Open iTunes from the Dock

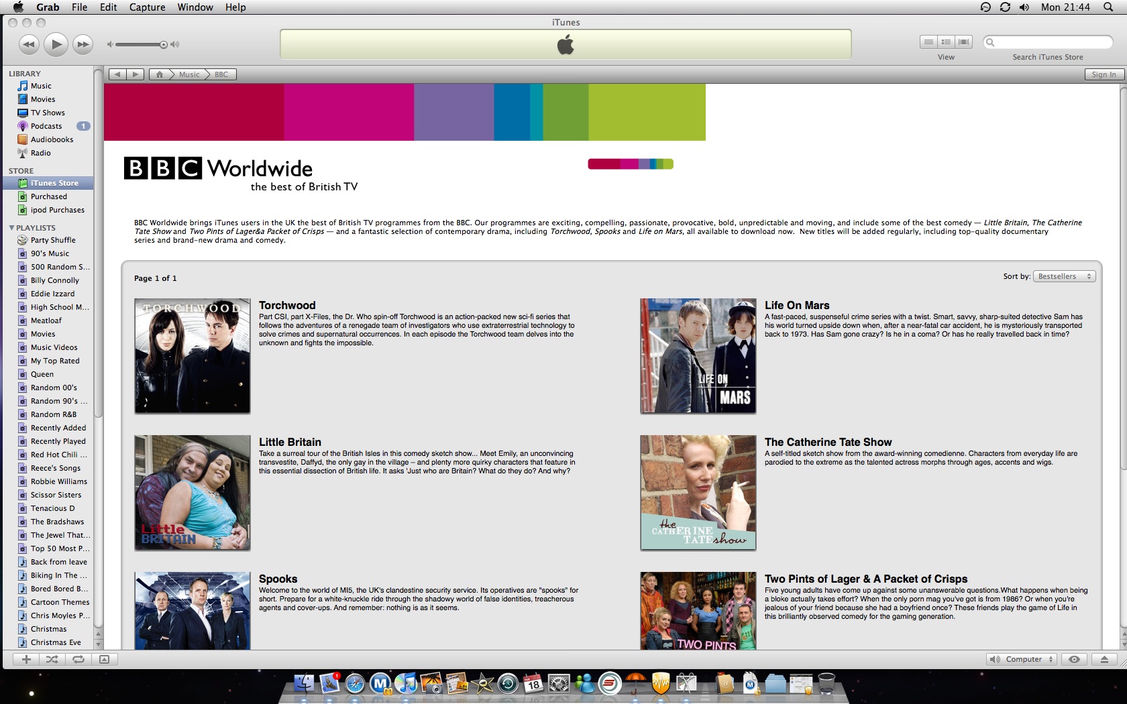click(406, 683)
